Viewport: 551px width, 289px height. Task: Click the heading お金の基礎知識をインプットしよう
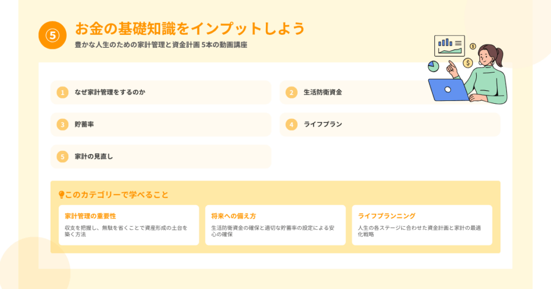click(189, 28)
